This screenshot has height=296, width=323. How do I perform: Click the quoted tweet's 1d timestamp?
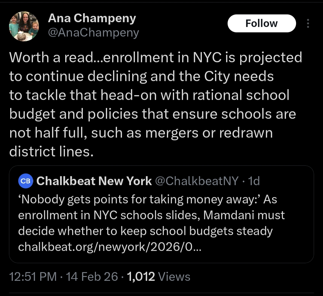point(254,181)
